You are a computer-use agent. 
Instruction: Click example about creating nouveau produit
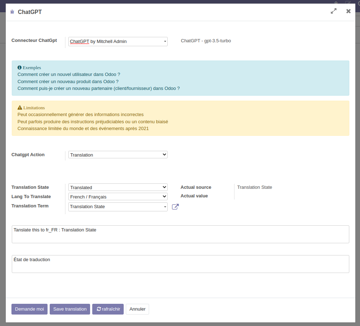click(x=68, y=81)
